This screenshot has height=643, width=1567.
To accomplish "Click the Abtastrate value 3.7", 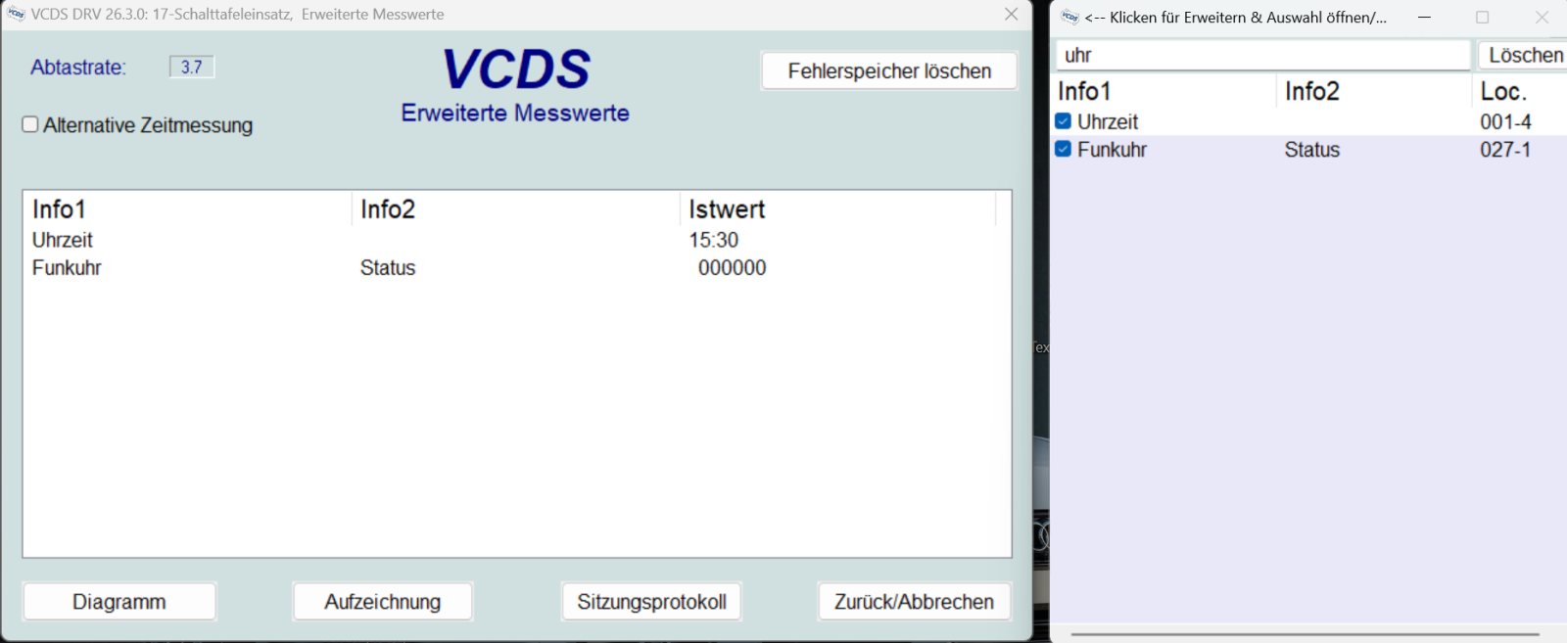I will pos(192,67).
